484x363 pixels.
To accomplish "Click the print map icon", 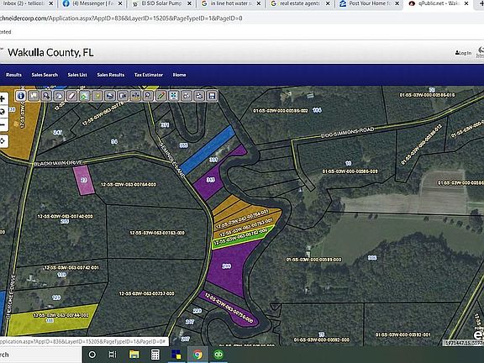I will 199,96.
